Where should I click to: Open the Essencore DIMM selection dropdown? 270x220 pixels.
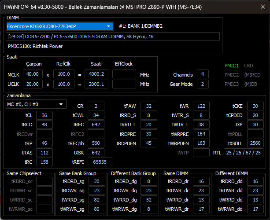pos(60,26)
